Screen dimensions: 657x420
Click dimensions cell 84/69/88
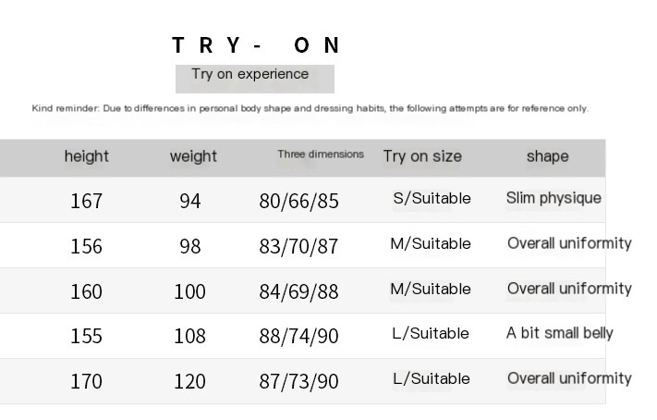point(298,291)
